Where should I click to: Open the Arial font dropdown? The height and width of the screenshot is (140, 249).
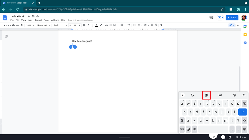click(60, 25)
